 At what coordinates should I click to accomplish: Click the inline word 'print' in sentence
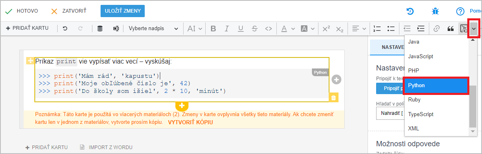66,62
